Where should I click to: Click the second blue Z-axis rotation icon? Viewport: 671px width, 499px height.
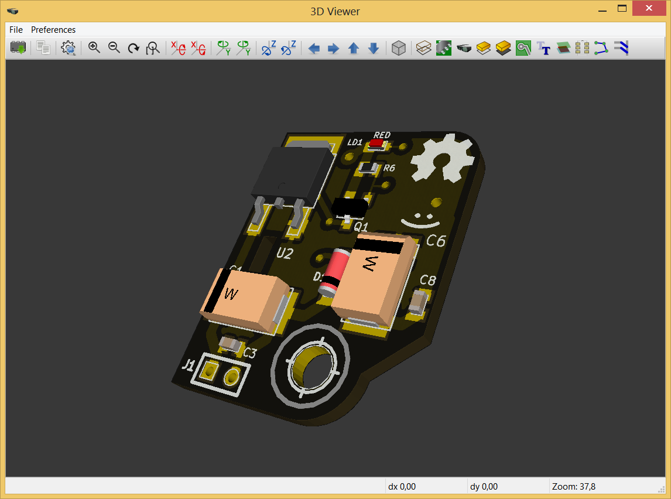point(289,48)
